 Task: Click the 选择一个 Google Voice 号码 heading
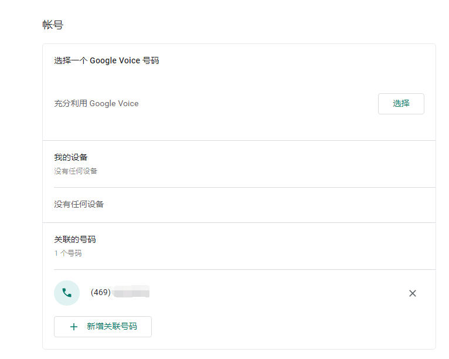click(107, 61)
